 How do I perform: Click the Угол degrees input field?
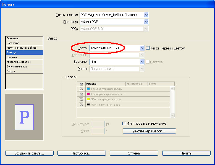tap(98, 131)
